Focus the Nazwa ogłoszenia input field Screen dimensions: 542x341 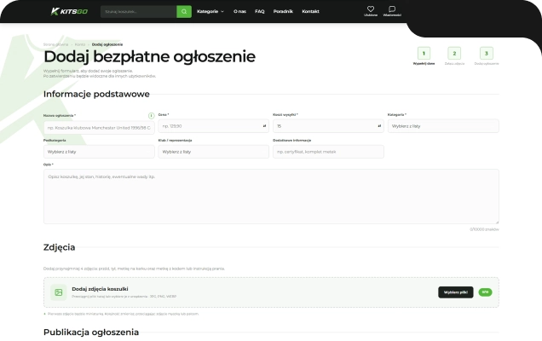99,128
